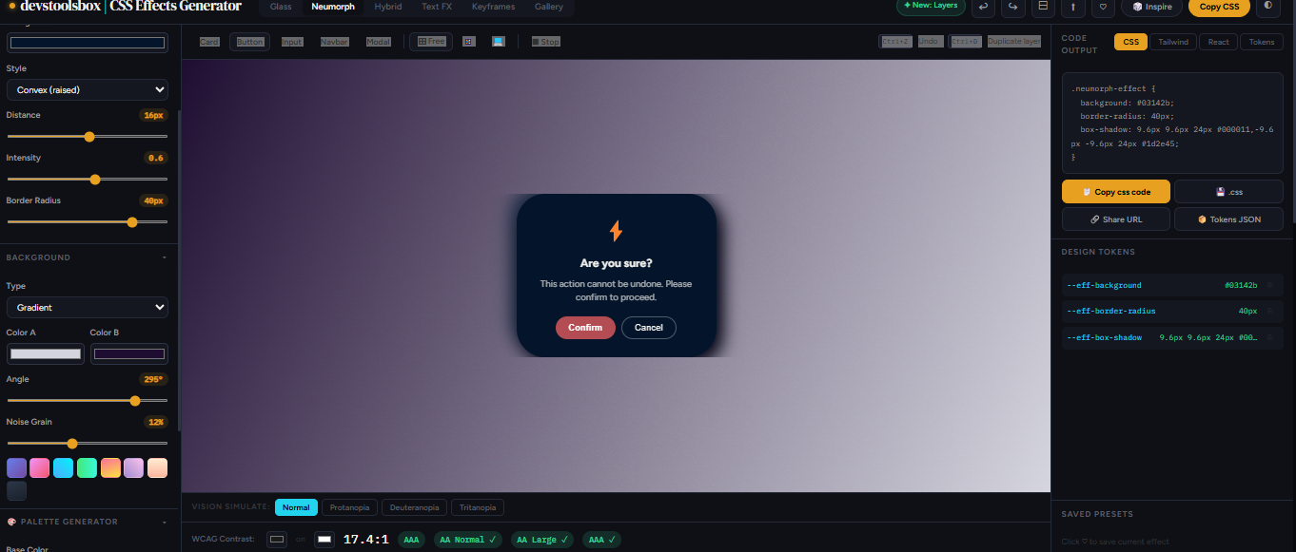Choose the Button preview element
This screenshot has width=1296, height=552.
(249, 42)
